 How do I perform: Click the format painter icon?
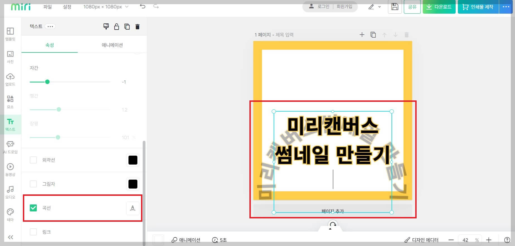tap(106, 26)
